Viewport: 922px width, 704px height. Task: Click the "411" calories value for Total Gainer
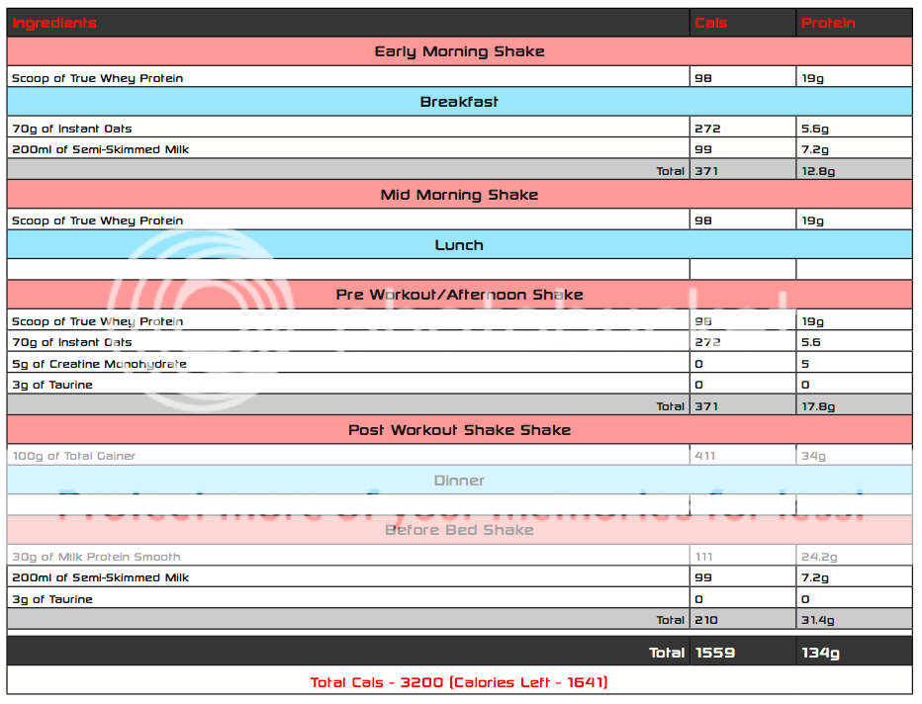(x=705, y=456)
